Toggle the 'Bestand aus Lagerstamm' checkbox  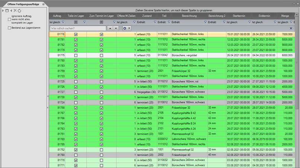[9, 28]
